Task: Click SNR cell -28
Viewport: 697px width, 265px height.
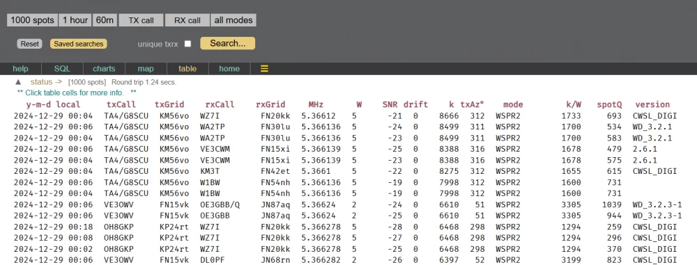Action: click(x=395, y=227)
